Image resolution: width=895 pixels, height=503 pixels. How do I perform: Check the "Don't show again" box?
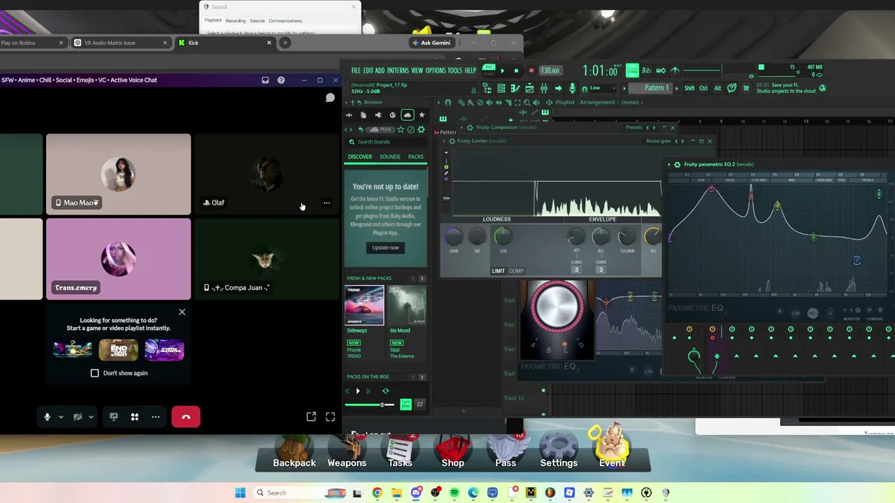(95, 373)
